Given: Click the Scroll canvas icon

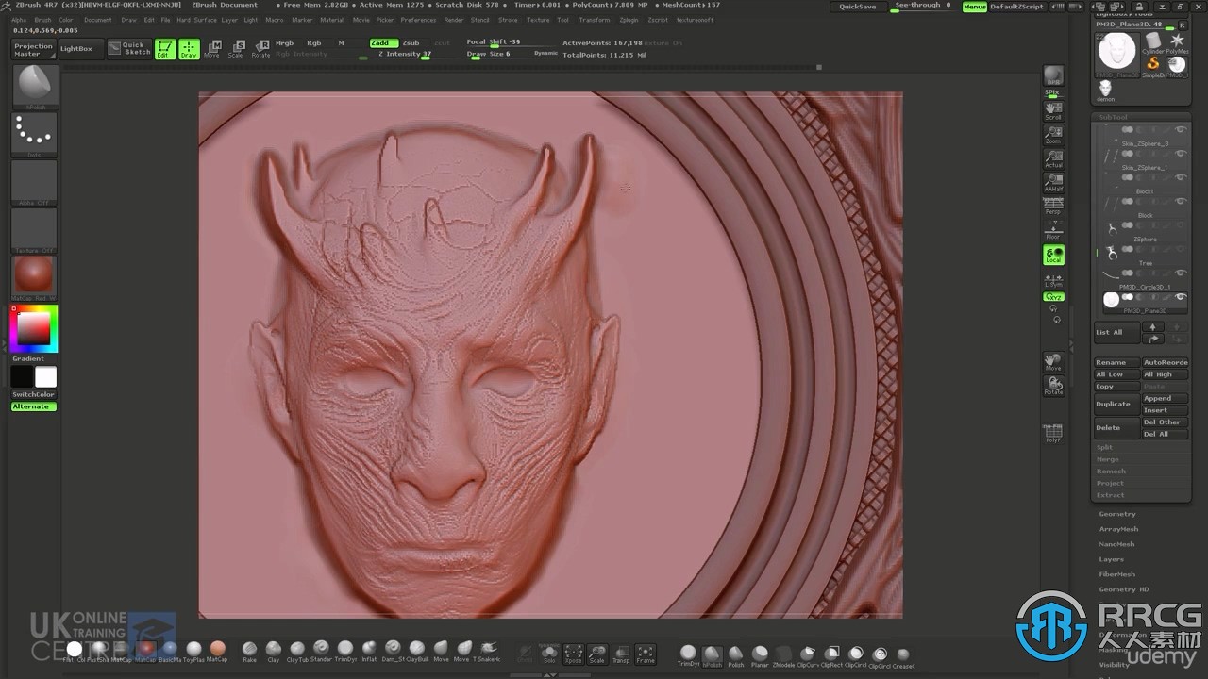Looking at the screenshot, I should [x=1053, y=110].
